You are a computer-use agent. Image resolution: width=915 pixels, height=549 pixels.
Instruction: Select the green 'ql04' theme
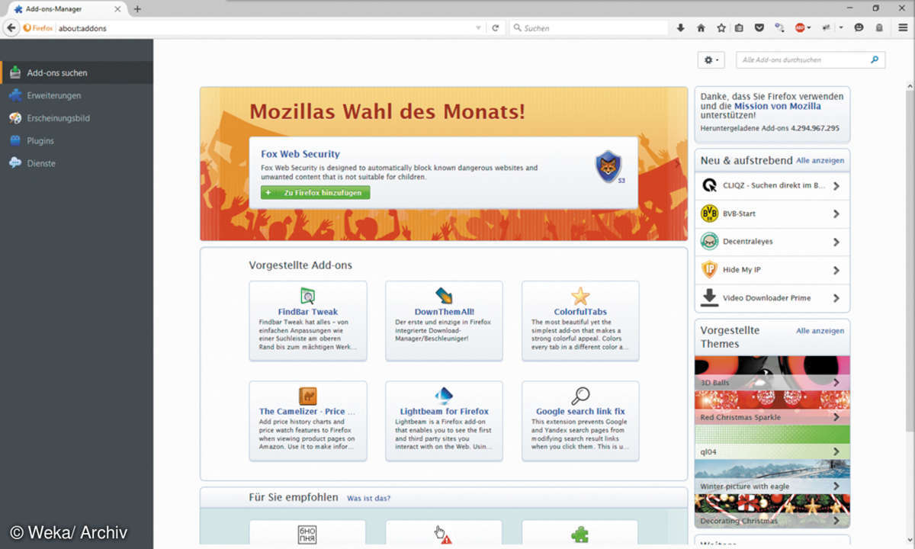(x=772, y=441)
